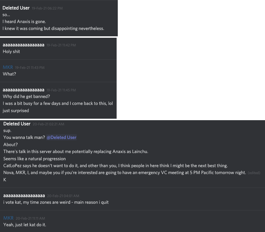Select the aaaaaaaaaaaaaaaa username above "Holy shit"

click(x=23, y=45)
